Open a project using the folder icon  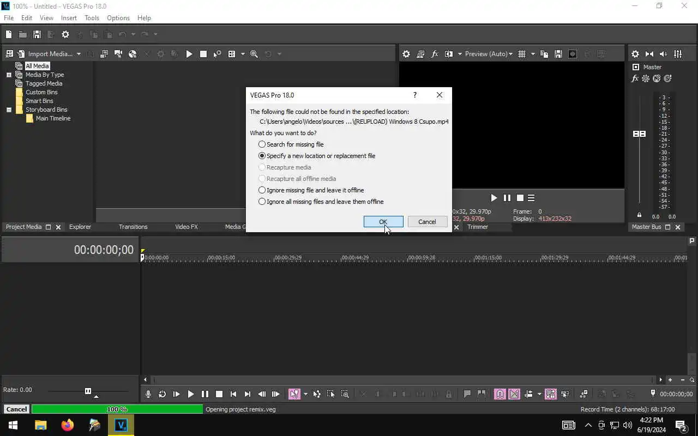23,34
